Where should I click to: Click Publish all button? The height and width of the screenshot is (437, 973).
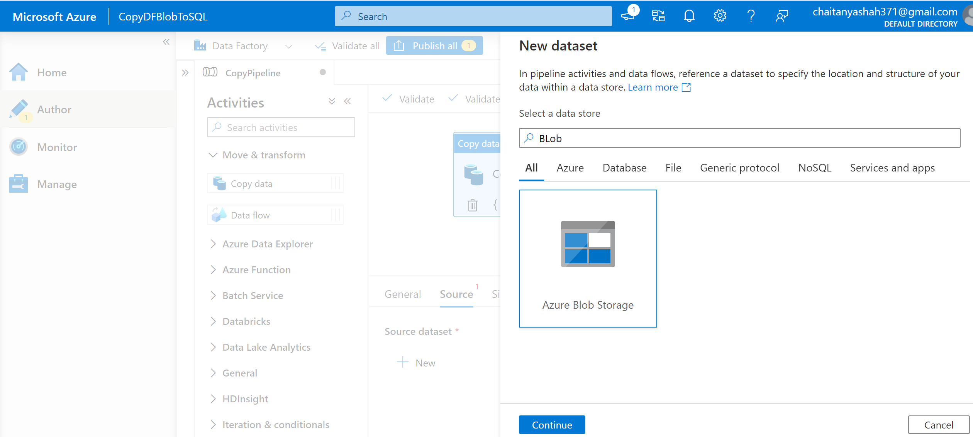click(434, 45)
